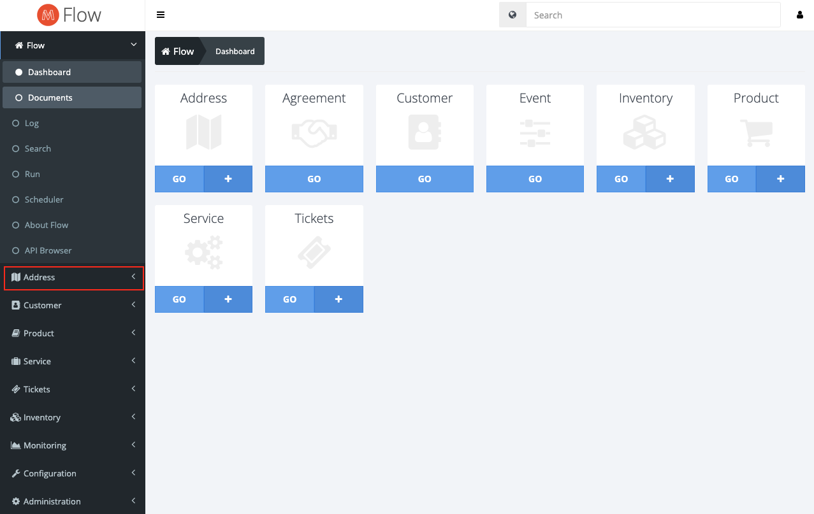
Task: Click the plus button on the Product card
Action: [x=780, y=178]
